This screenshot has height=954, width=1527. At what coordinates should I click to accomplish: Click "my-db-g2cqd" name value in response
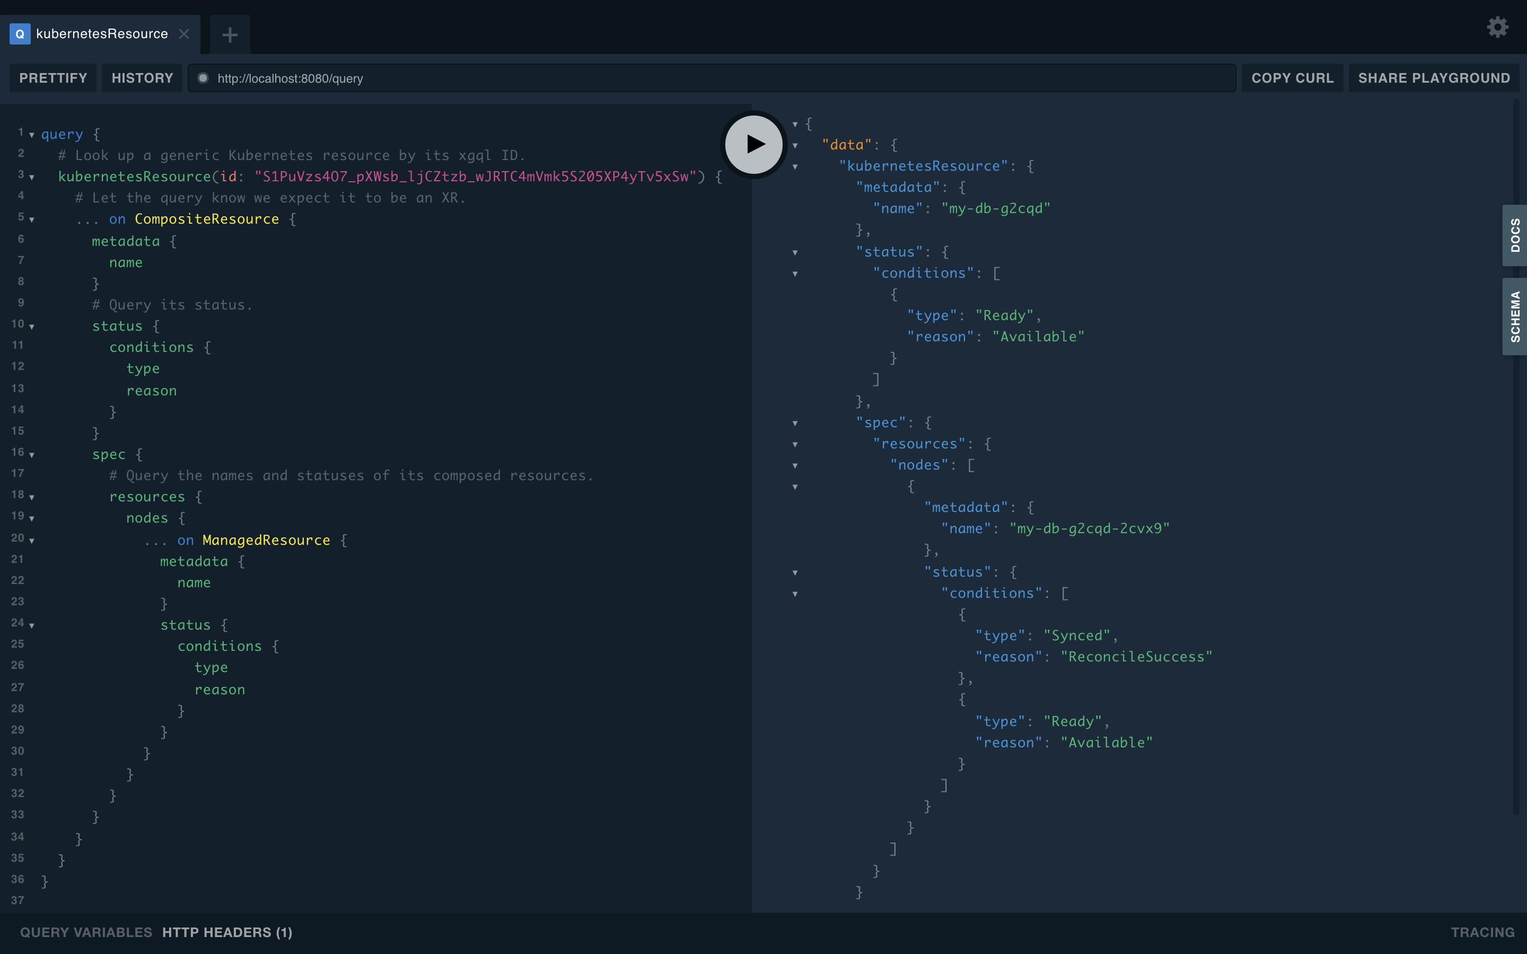tap(996, 208)
